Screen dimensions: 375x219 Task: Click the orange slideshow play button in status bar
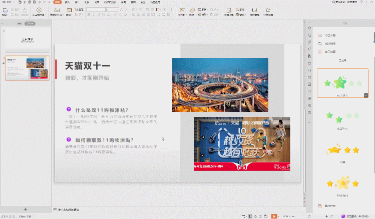click(274, 216)
